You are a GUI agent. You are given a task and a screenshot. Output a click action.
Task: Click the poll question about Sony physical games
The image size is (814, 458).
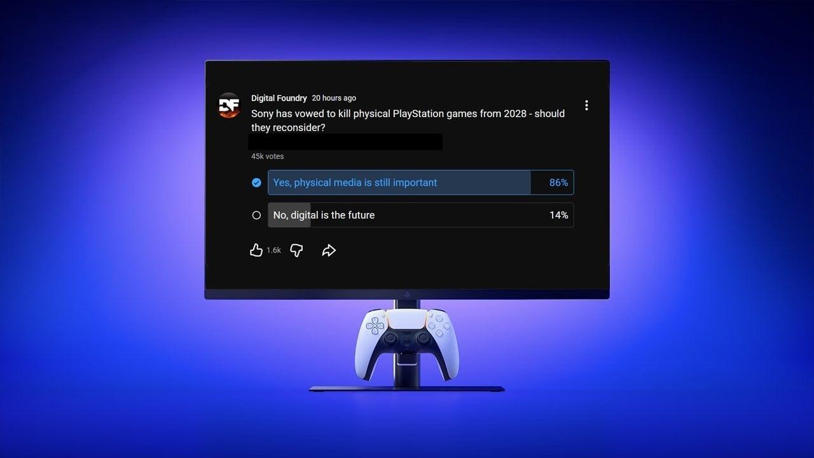click(x=408, y=120)
